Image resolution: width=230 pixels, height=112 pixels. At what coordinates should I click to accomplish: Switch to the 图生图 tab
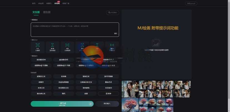point(47,12)
